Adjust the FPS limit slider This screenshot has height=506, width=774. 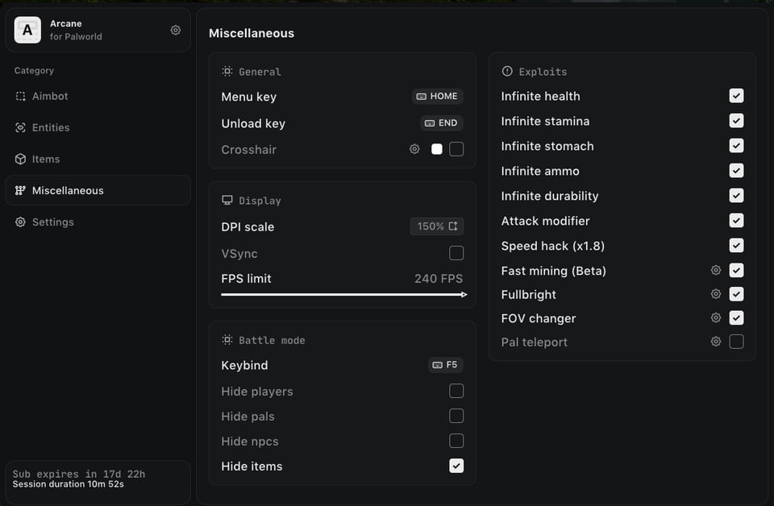coord(344,295)
